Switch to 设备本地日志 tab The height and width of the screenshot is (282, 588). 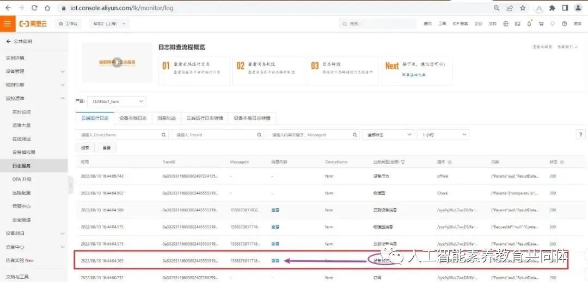pyautogui.click(x=133, y=118)
